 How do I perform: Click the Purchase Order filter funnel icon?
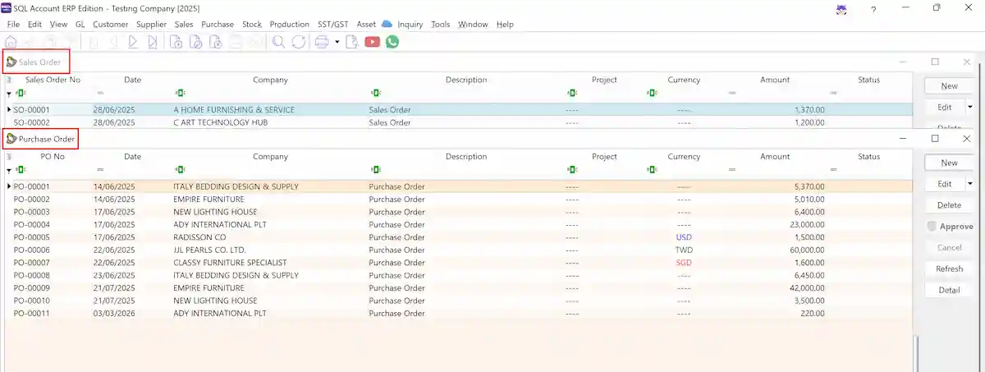[9, 170]
